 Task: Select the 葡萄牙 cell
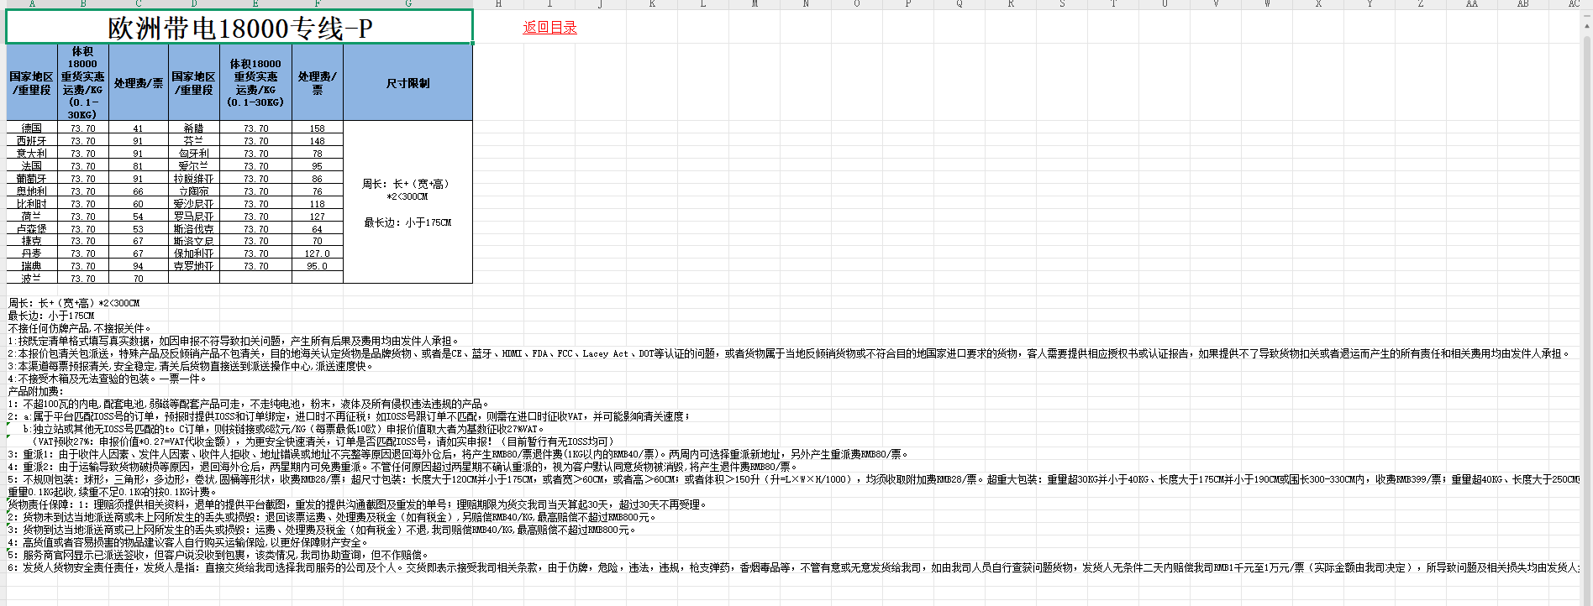[x=32, y=179]
